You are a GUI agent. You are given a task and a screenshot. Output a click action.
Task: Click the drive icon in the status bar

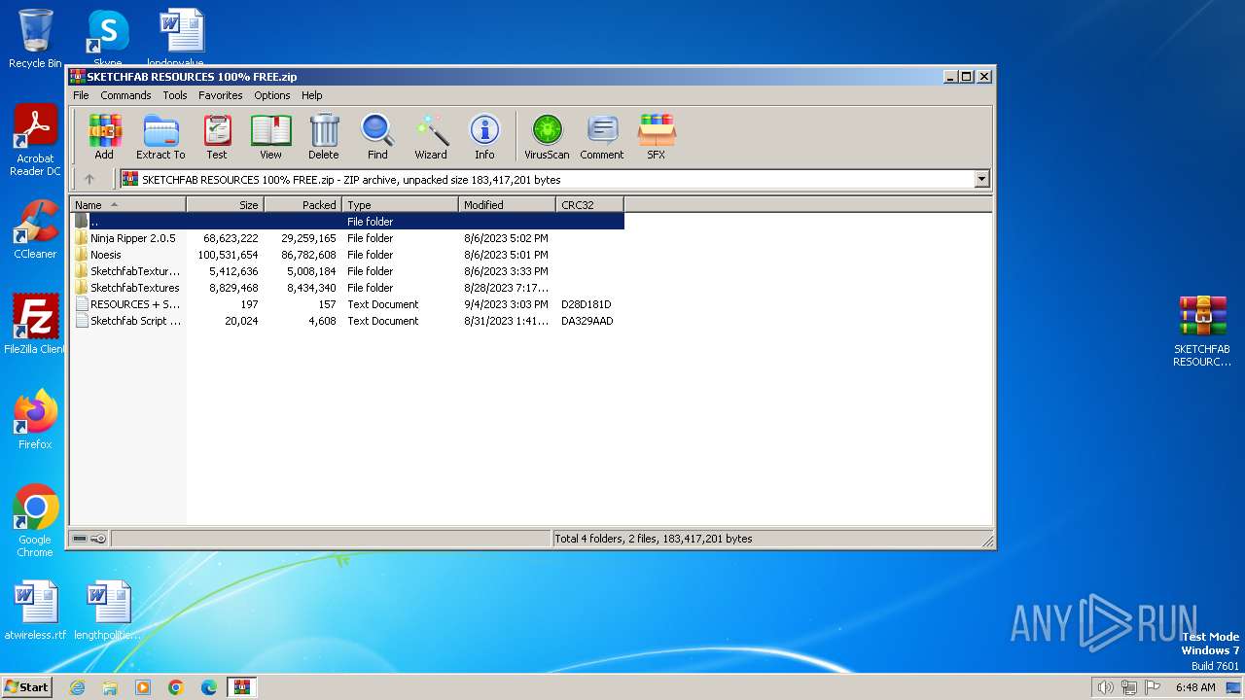coord(80,539)
